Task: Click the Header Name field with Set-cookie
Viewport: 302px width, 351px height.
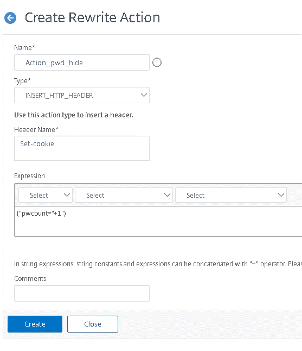Action: point(82,148)
